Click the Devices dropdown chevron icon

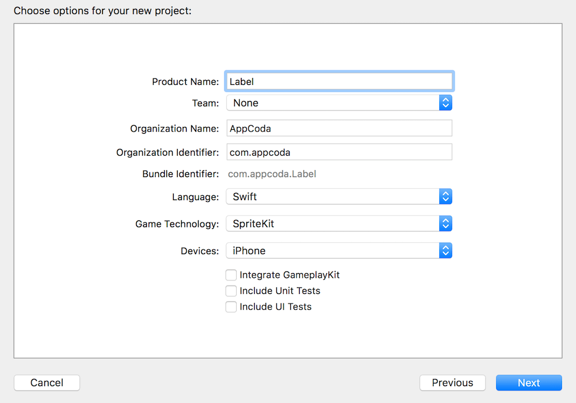pos(445,250)
